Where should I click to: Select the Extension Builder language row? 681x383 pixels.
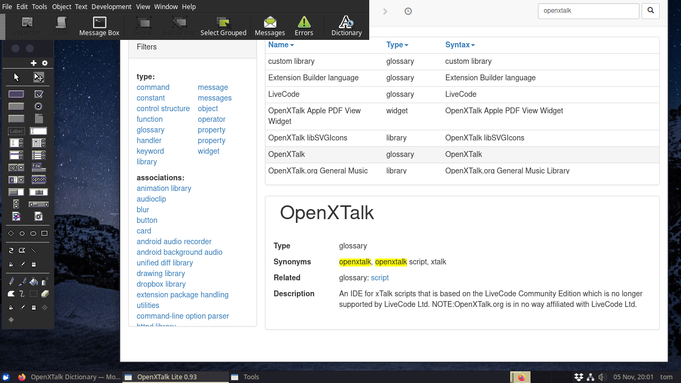point(462,78)
